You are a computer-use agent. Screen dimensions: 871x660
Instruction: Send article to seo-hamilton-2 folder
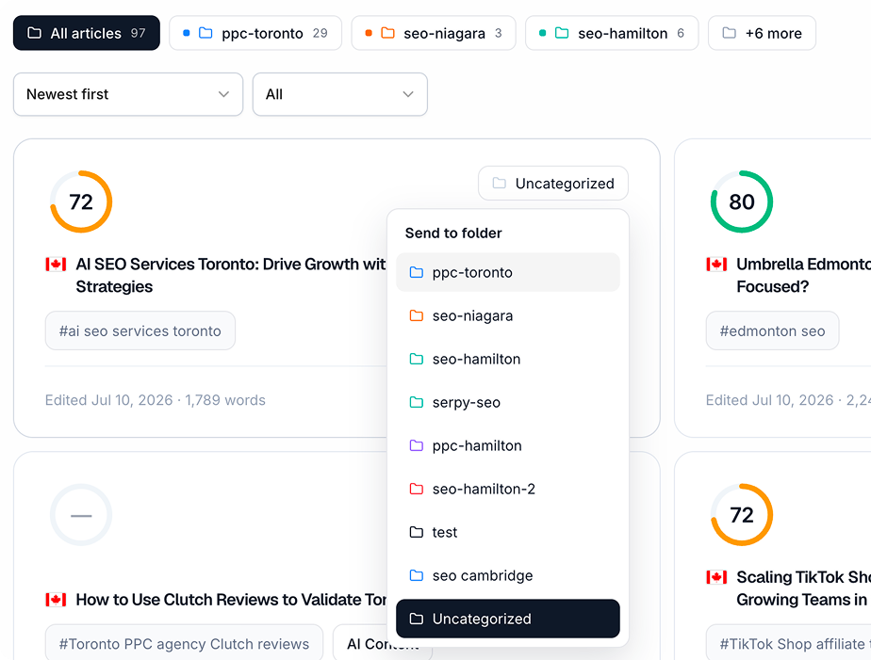(508, 489)
